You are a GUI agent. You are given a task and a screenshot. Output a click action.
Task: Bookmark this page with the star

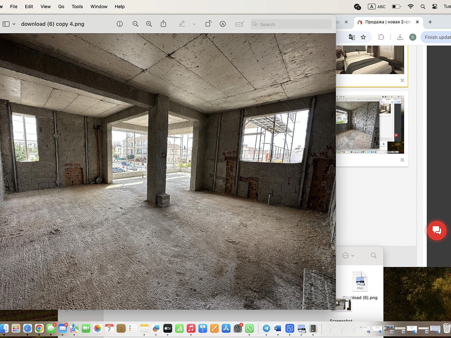tap(363, 37)
